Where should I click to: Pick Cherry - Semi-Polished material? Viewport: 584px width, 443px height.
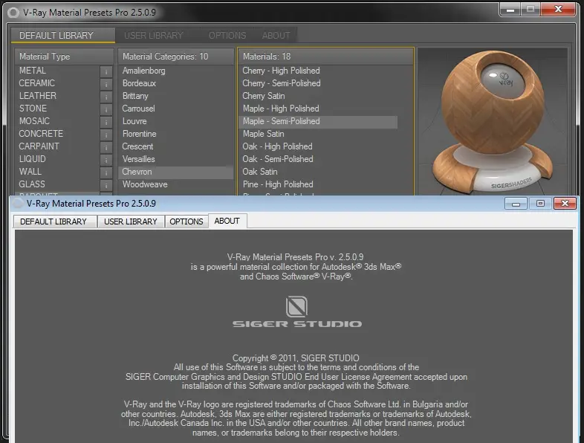pyautogui.click(x=318, y=83)
